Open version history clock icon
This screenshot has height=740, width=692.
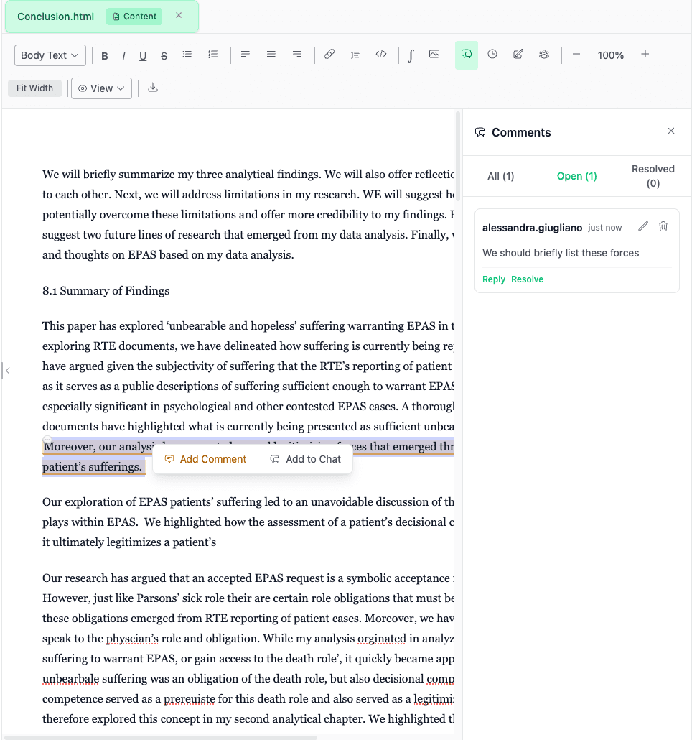click(492, 55)
